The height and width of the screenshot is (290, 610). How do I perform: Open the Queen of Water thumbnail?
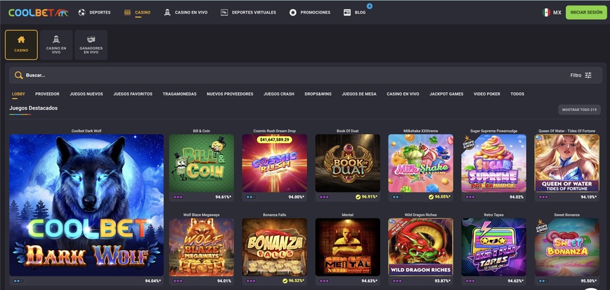click(567, 163)
